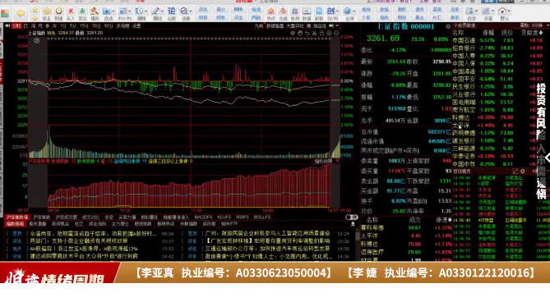Select 中国石油 row in contribution list
This screenshot has width=550, height=302.
(x=498, y=40)
